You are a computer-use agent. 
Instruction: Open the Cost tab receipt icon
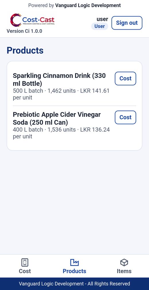pyautogui.click(x=25, y=262)
